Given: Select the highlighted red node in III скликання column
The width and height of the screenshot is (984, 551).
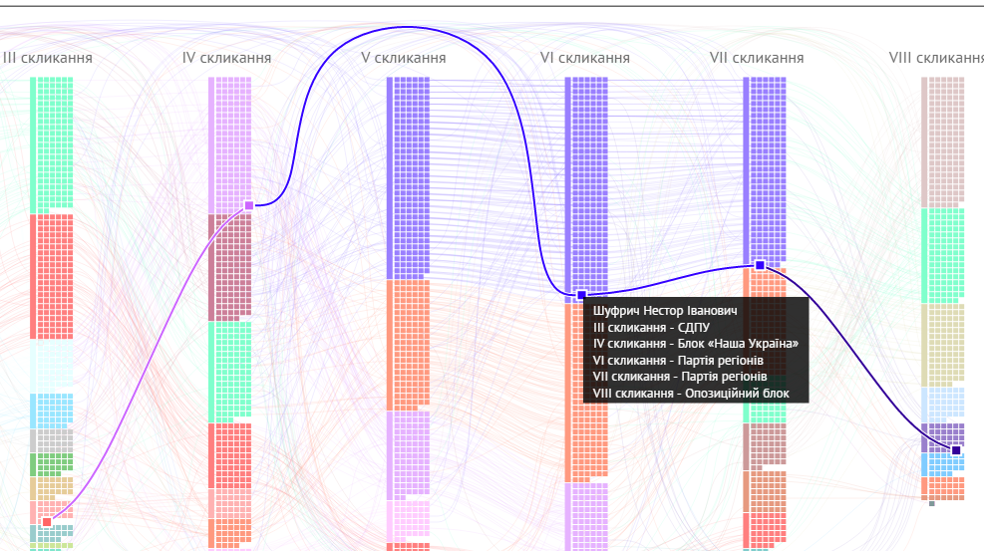Looking at the screenshot, I should [x=47, y=522].
